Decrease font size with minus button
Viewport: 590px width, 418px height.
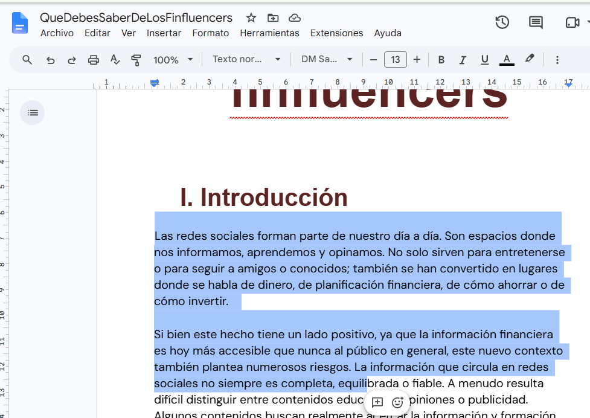tap(373, 59)
